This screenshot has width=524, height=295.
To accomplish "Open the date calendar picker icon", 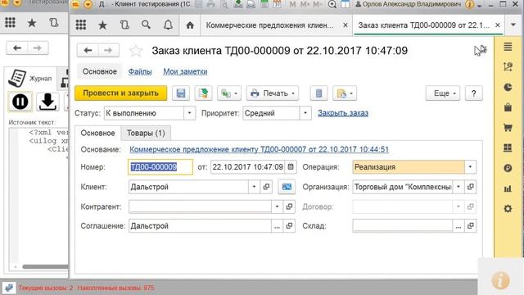I will [291, 166].
